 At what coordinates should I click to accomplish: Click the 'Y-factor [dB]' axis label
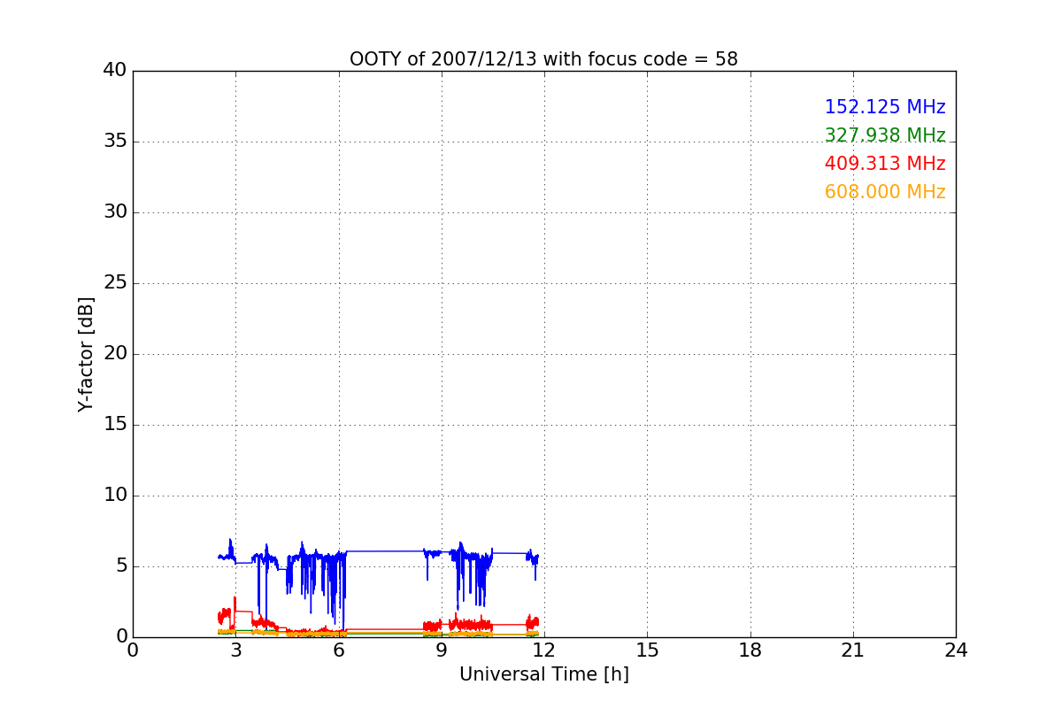pos(86,354)
